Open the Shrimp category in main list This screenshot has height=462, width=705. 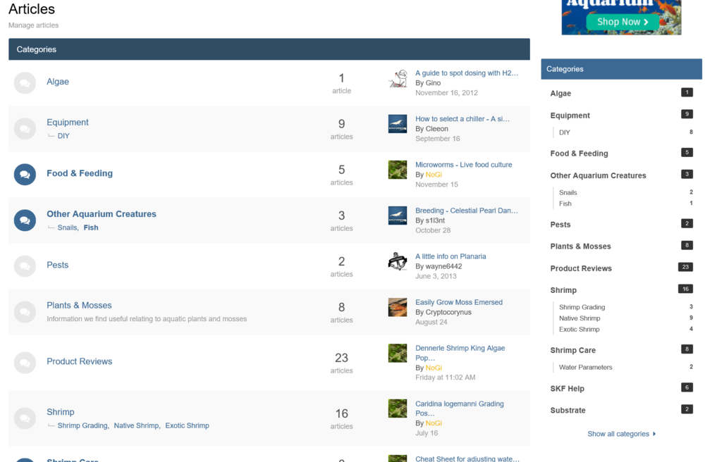pos(60,412)
